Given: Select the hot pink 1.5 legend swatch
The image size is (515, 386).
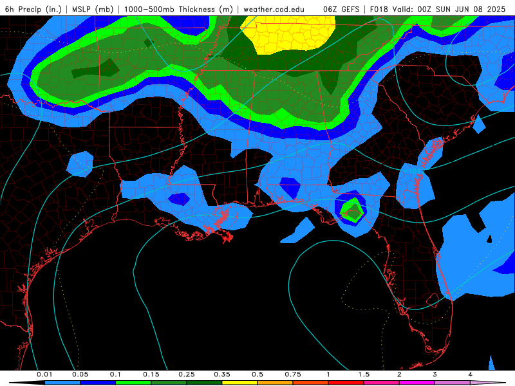Looking at the screenshot, I should pyautogui.click(x=382, y=383).
